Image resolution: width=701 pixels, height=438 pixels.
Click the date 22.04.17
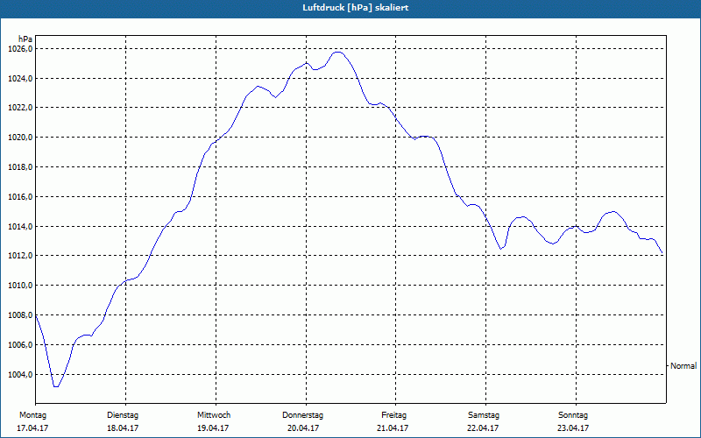pos(483,428)
